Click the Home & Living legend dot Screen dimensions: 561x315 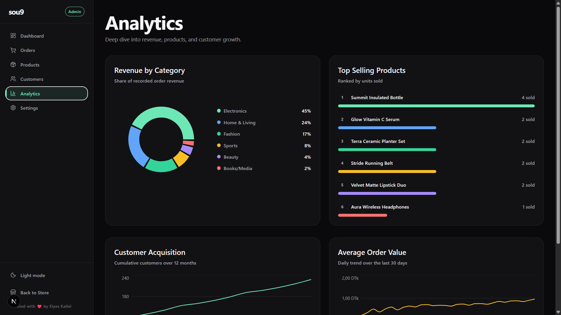tap(219, 122)
